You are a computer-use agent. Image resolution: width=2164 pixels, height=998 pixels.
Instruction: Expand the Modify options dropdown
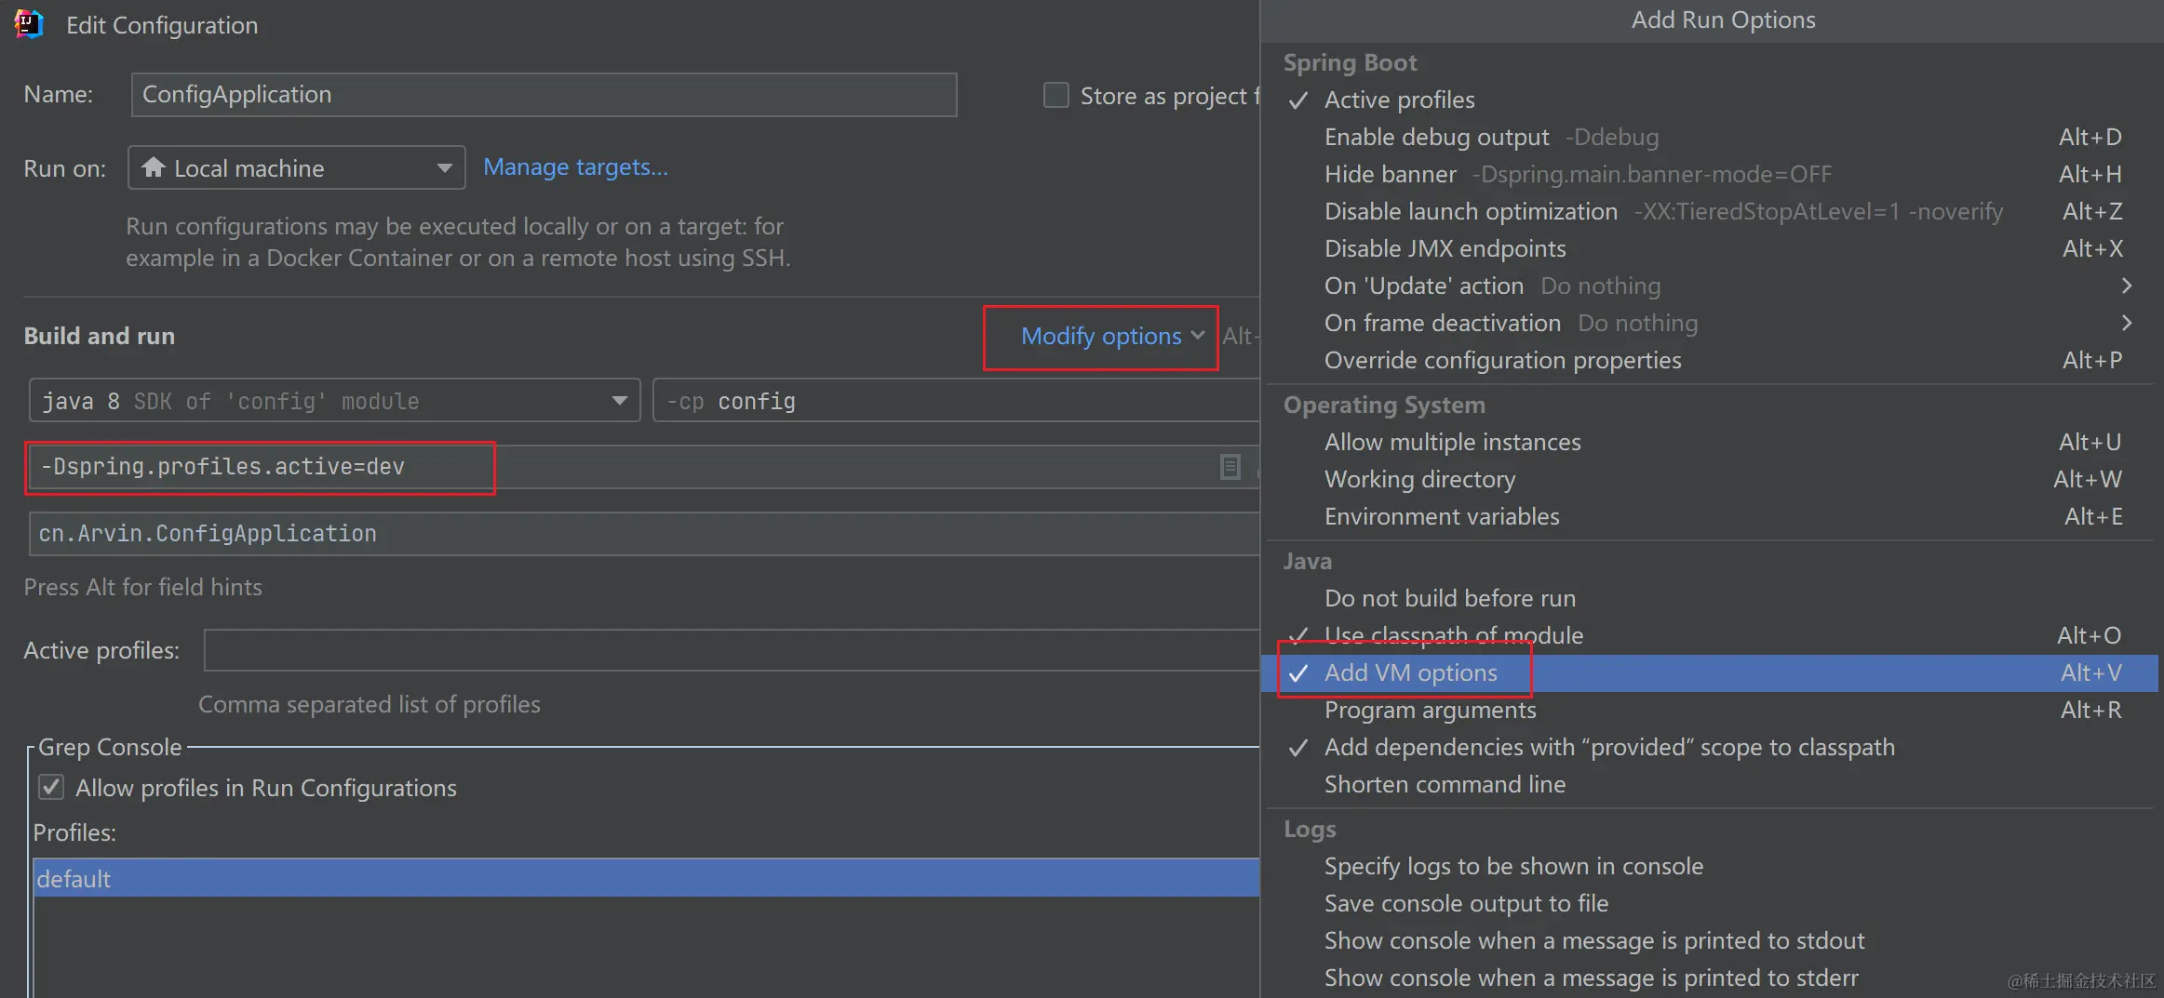(x=1111, y=337)
